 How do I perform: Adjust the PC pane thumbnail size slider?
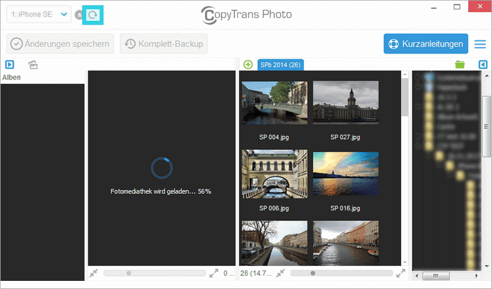coord(342,273)
